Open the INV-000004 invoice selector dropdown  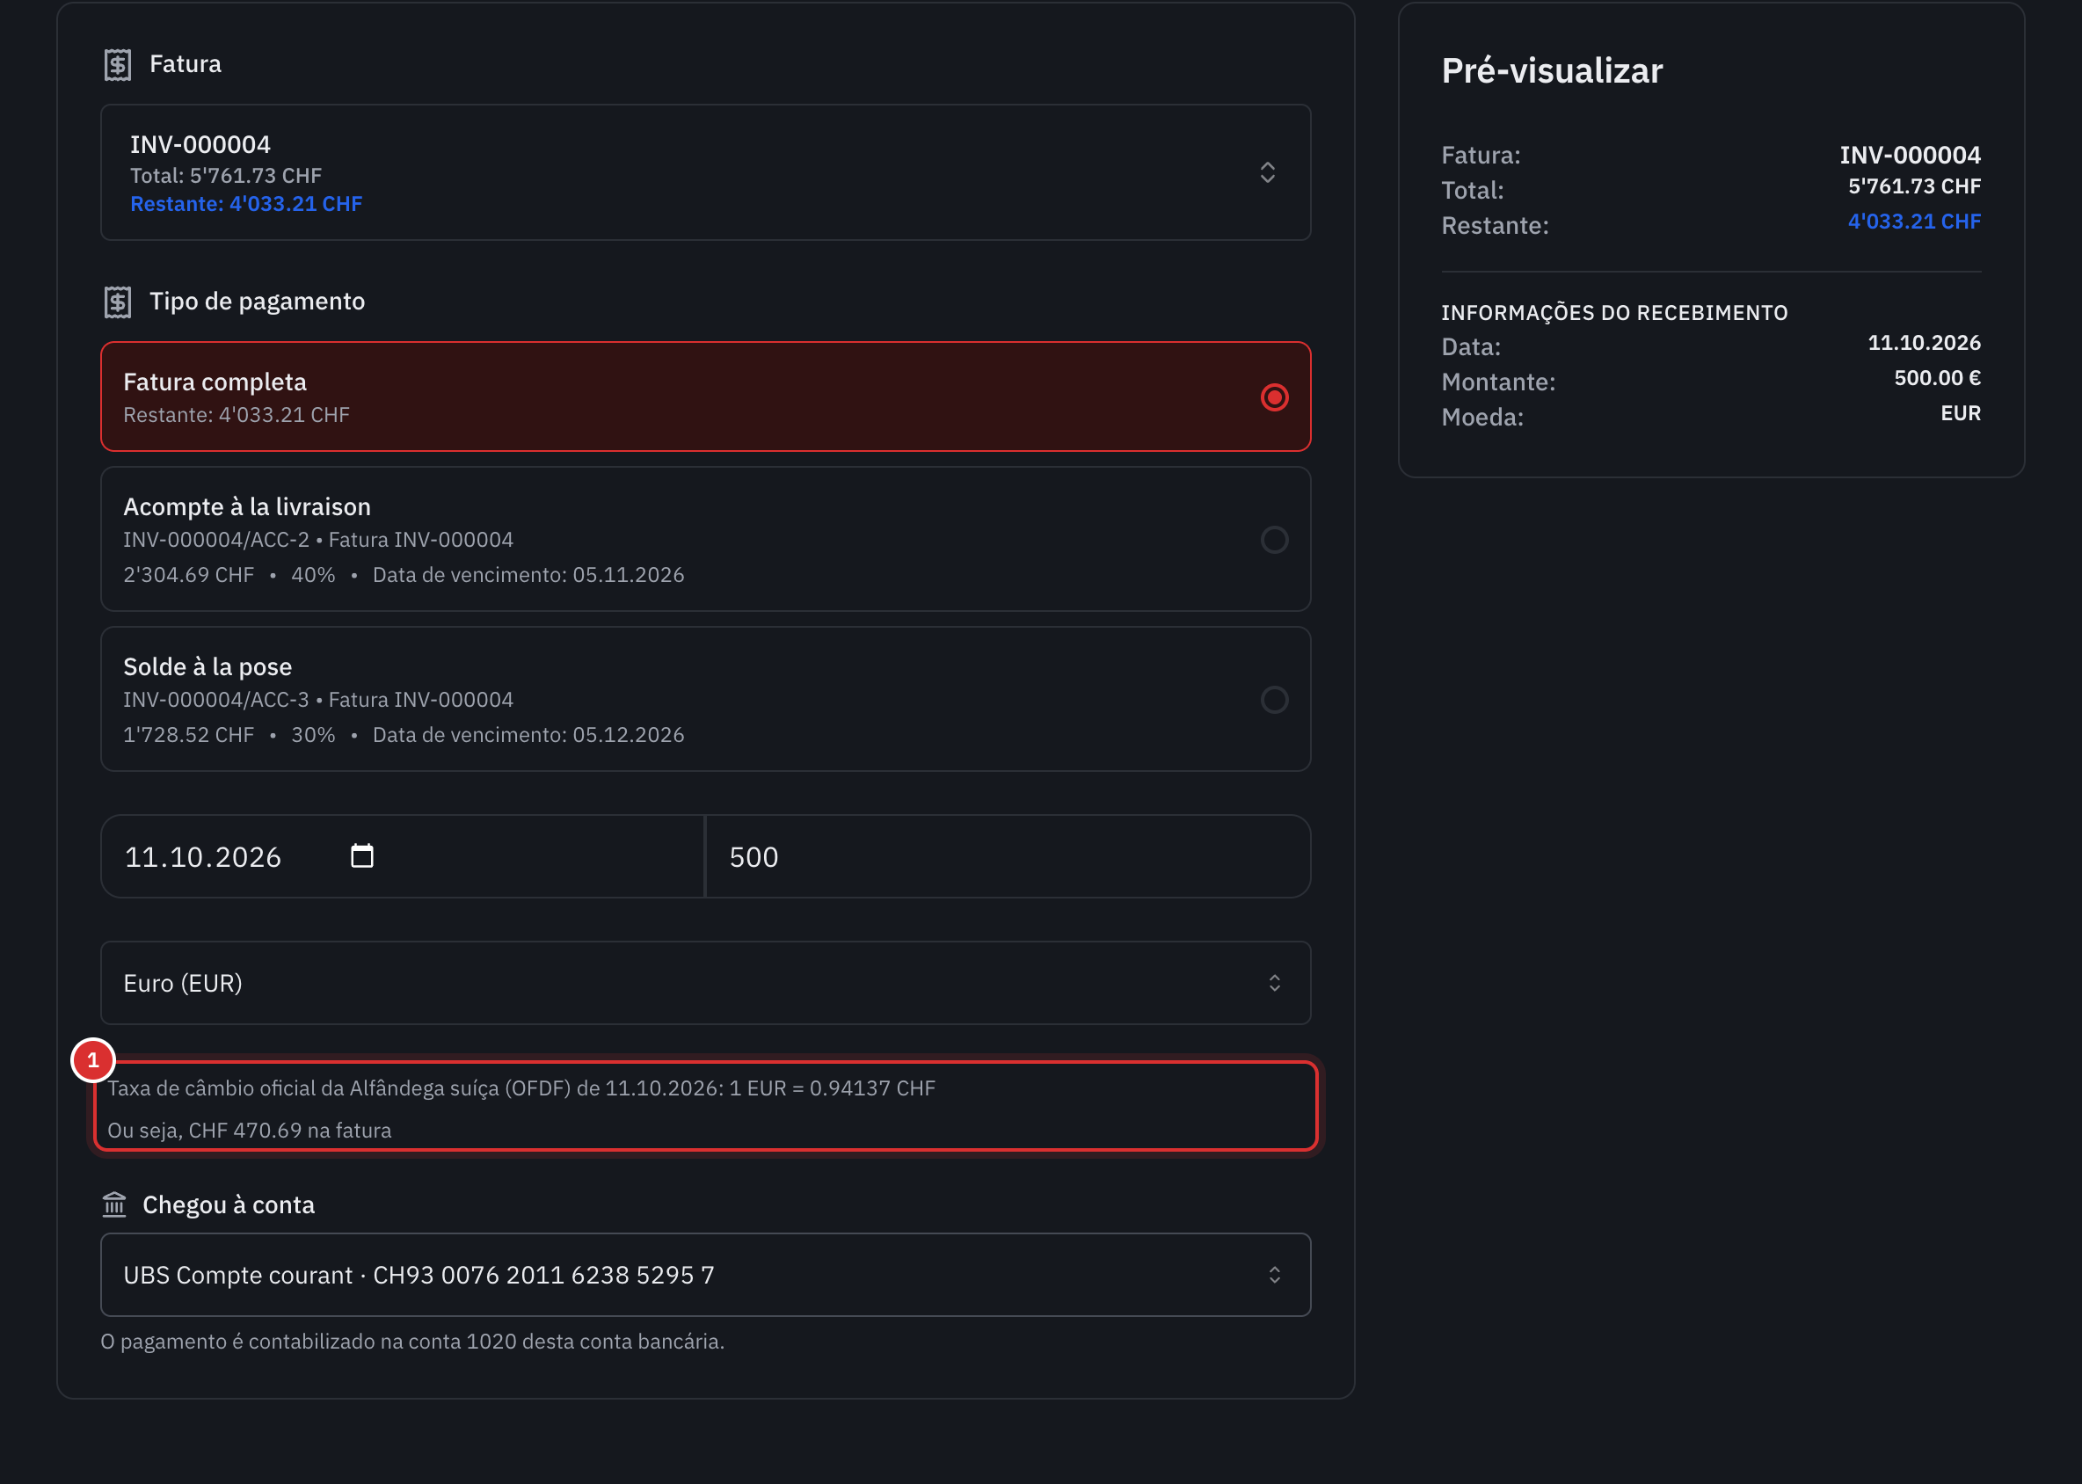point(706,172)
